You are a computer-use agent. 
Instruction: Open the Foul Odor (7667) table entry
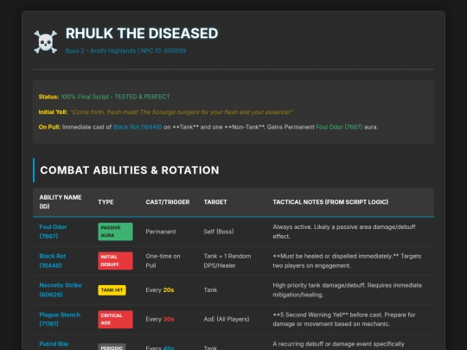pyautogui.click(x=53, y=232)
